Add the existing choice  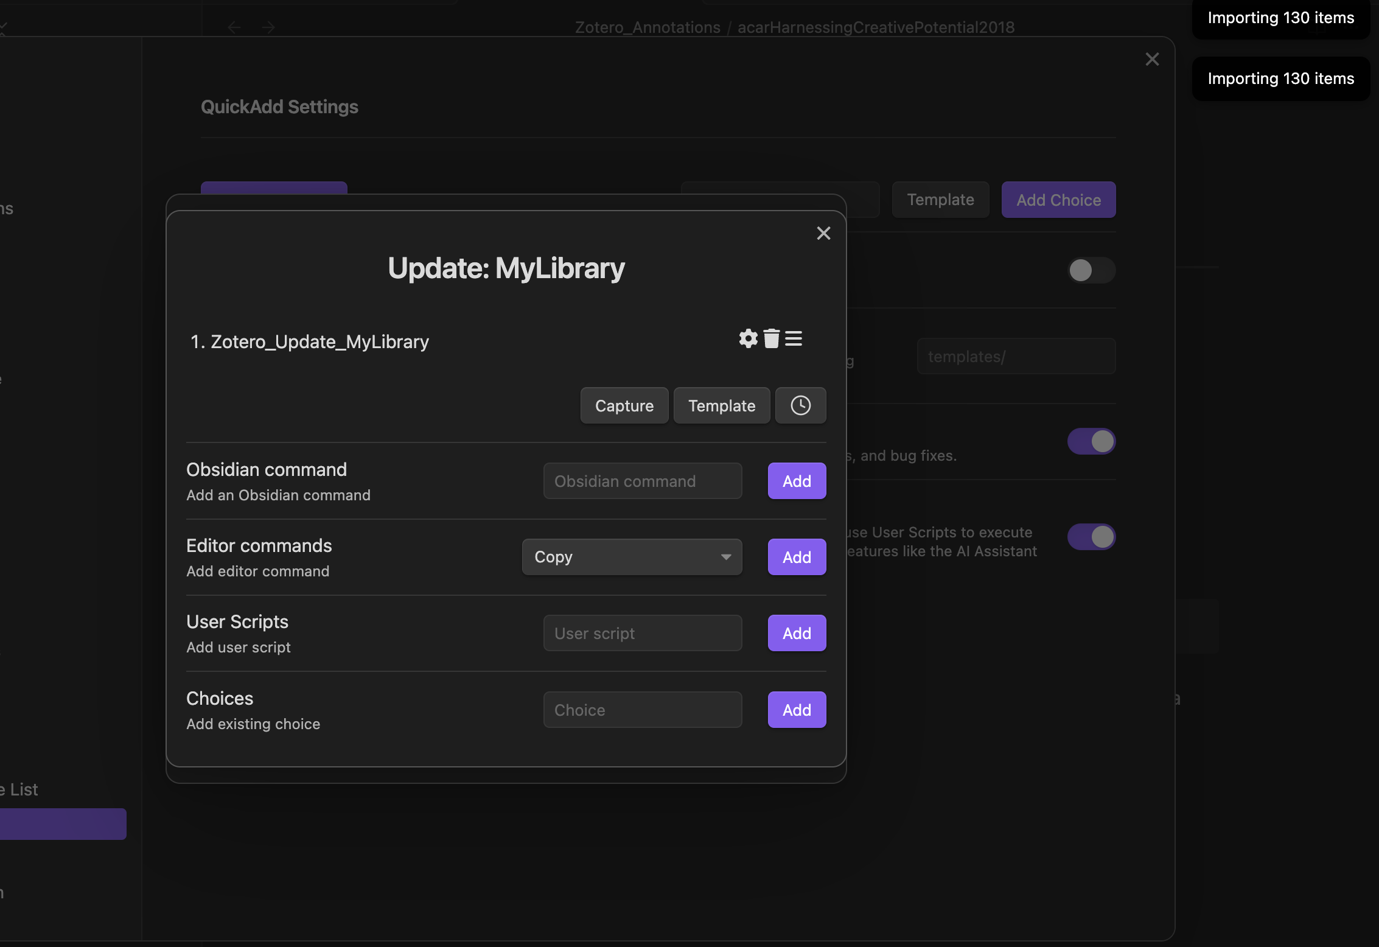click(797, 710)
